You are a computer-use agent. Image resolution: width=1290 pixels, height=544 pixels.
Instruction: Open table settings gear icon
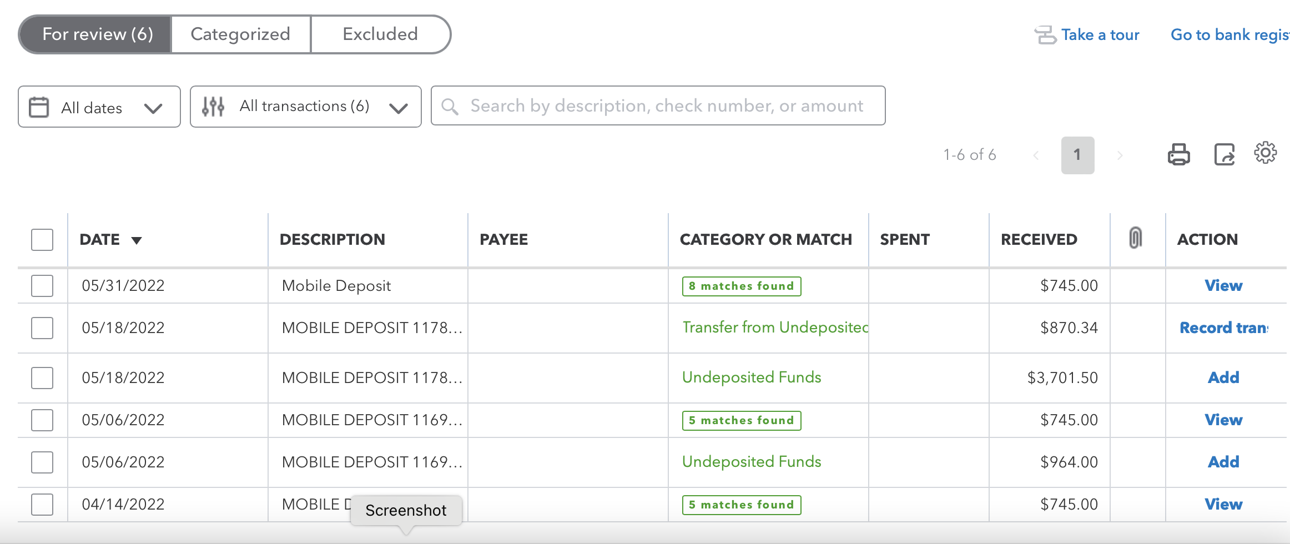pyautogui.click(x=1265, y=153)
